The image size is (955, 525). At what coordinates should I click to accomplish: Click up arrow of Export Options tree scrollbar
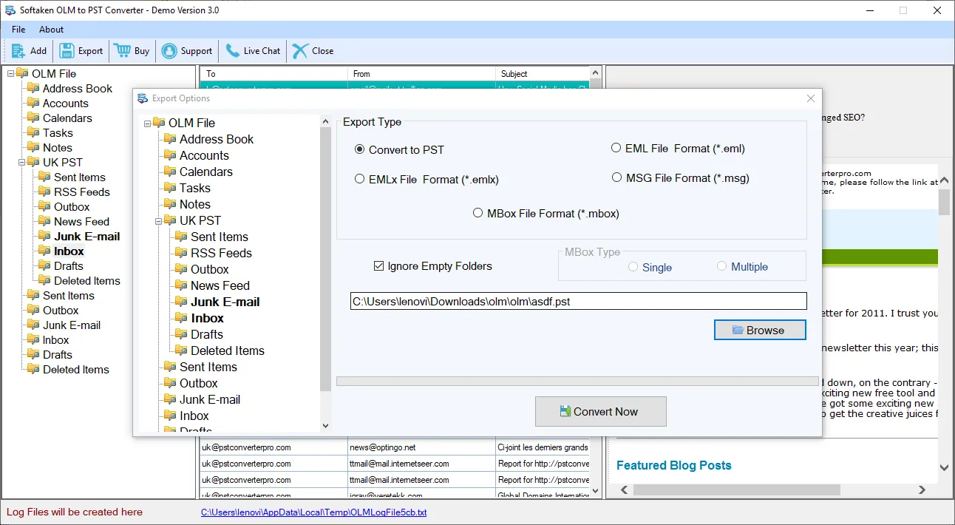(326, 121)
